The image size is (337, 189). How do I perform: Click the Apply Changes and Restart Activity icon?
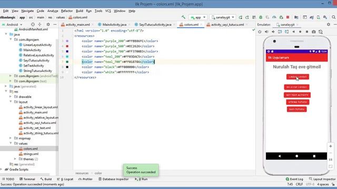[x=247, y=17]
